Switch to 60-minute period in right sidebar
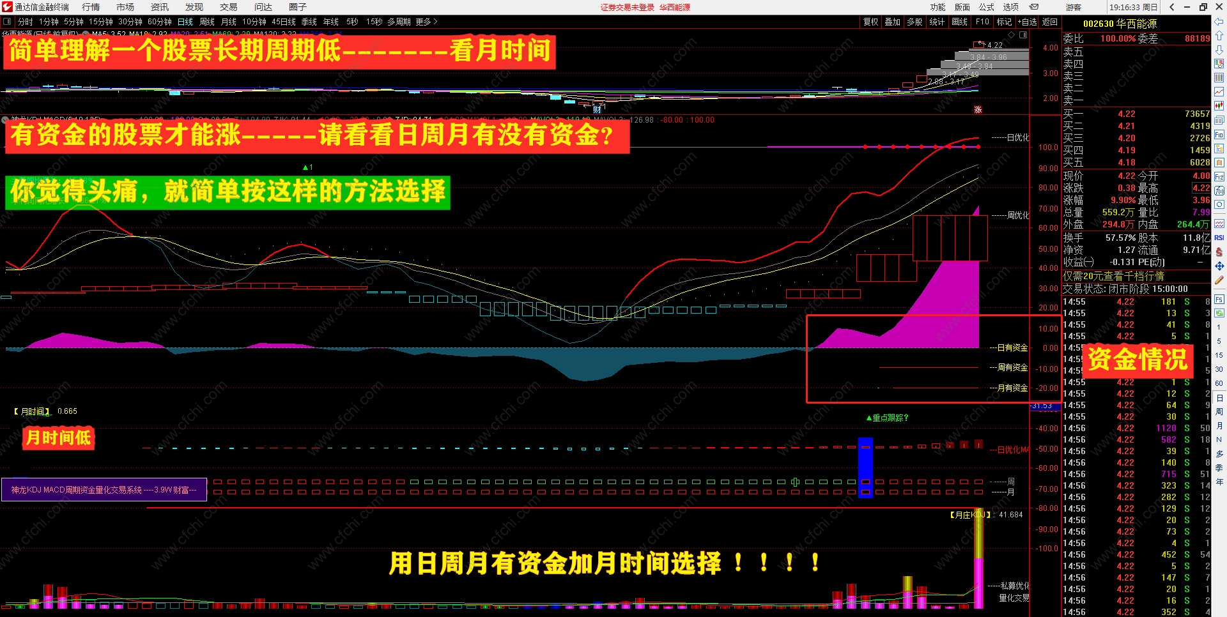Image resolution: width=1227 pixels, height=617 pixels. (x=1219, y=383)
